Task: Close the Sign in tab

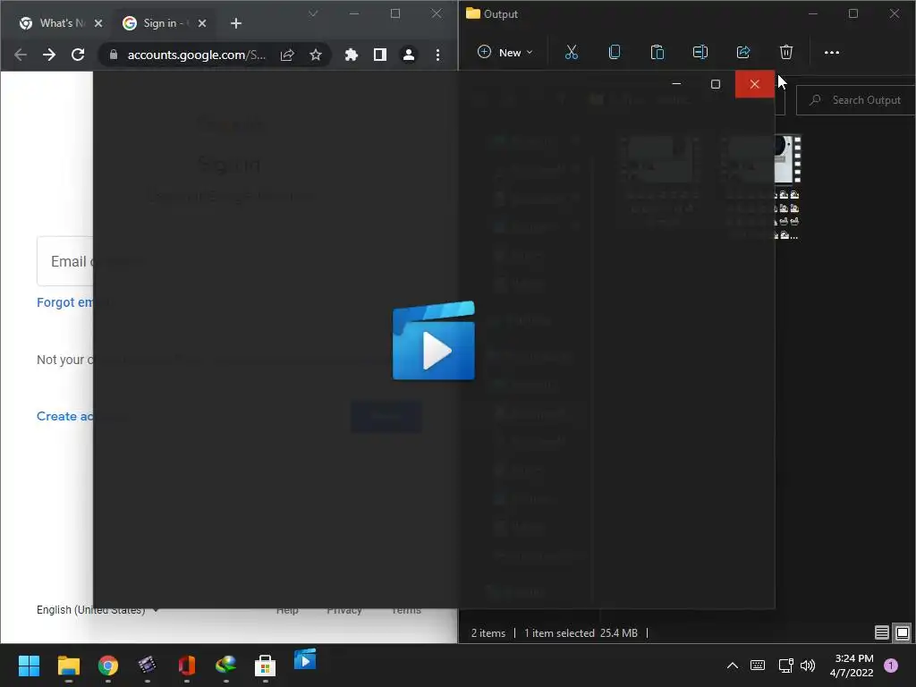Action: (201, 23)
